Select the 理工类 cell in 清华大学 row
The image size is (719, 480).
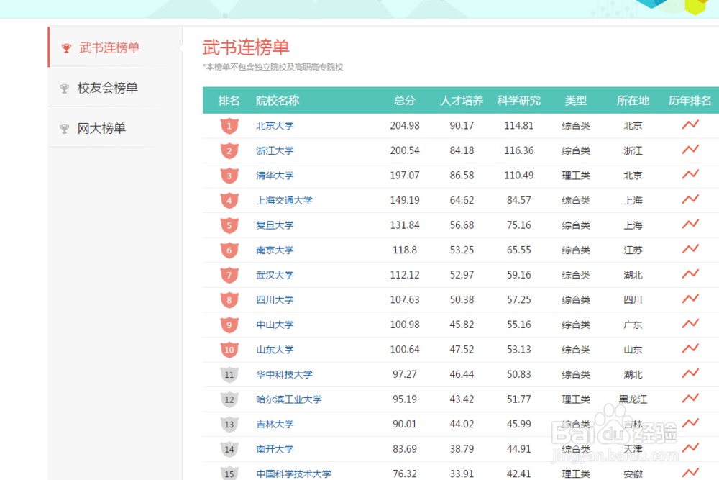(x=576, y=176)
